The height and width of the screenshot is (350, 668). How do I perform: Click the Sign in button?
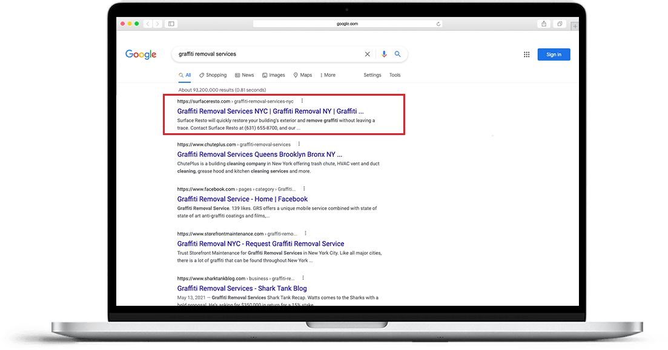(554, 54)
